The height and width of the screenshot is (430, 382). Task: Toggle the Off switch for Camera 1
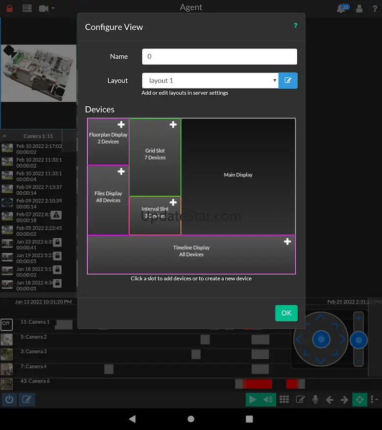(x=6, y=323)
